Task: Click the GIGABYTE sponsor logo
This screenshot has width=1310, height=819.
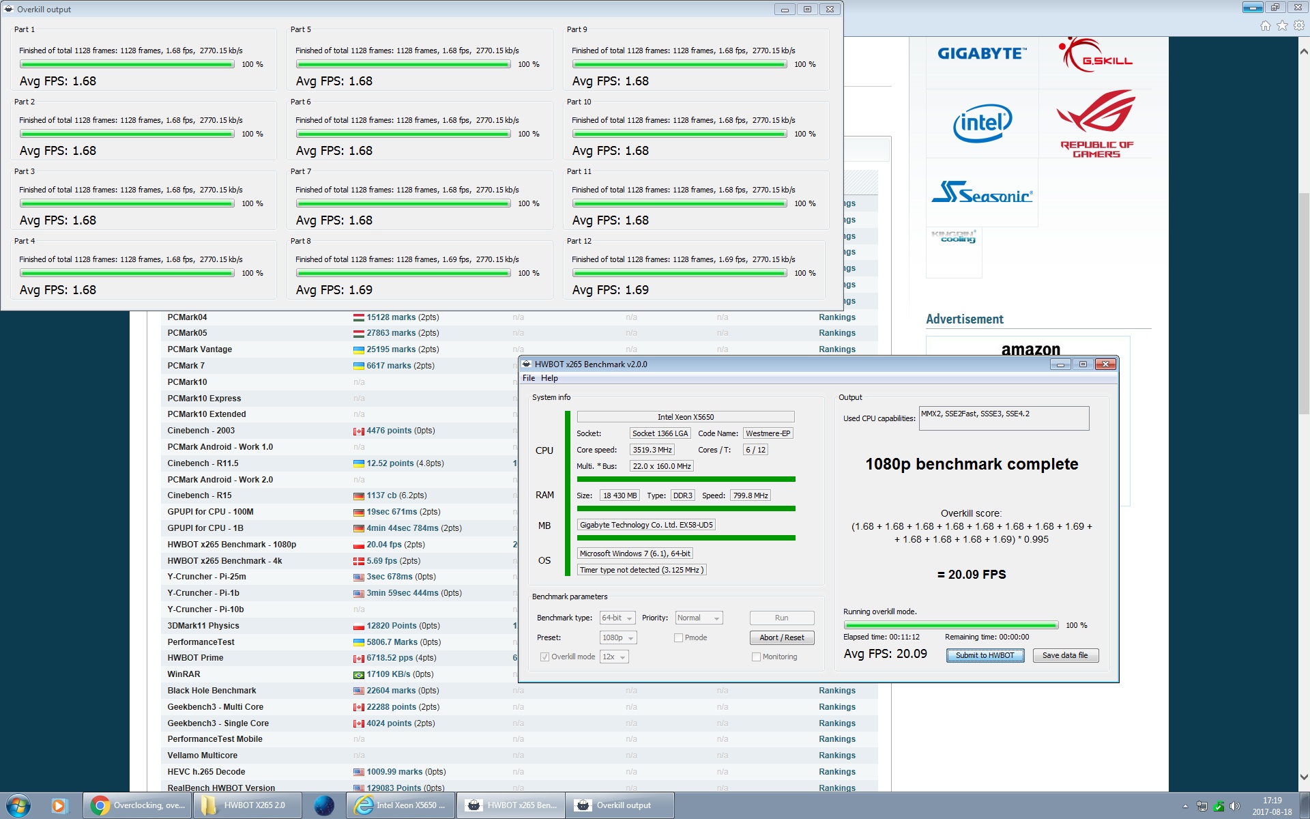Action: 982,53
